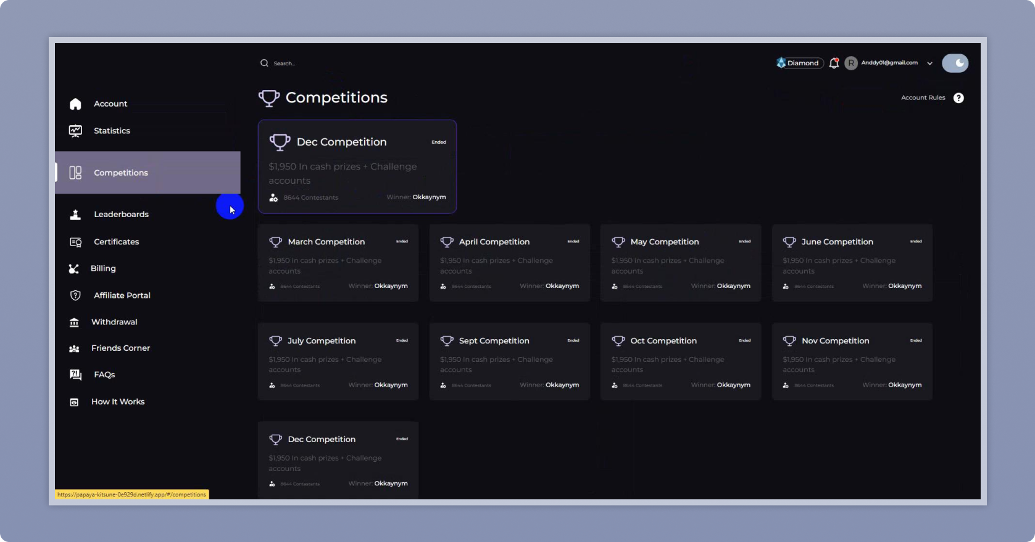This screenshot has height=542, width=1035.
Task: Click the Leaderboards podium icon
Action: pos(75,215)
